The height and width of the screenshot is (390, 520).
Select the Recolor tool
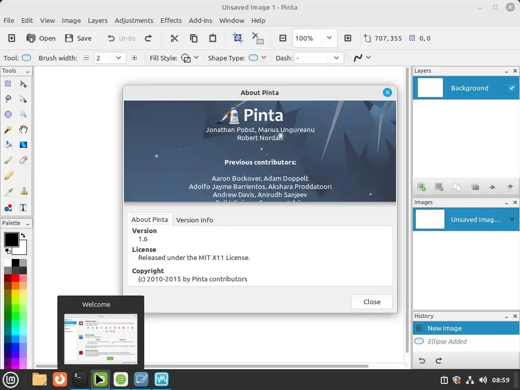pos(8,208)
